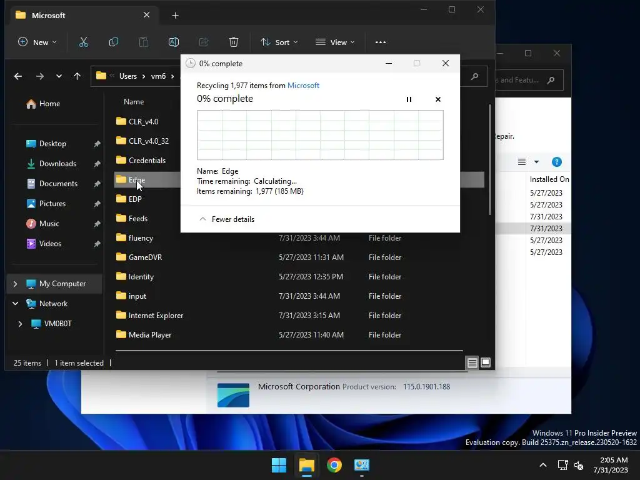Screen dimensions: 640x480
Task: Open File Explorer from taskbar
Action: 306,465
